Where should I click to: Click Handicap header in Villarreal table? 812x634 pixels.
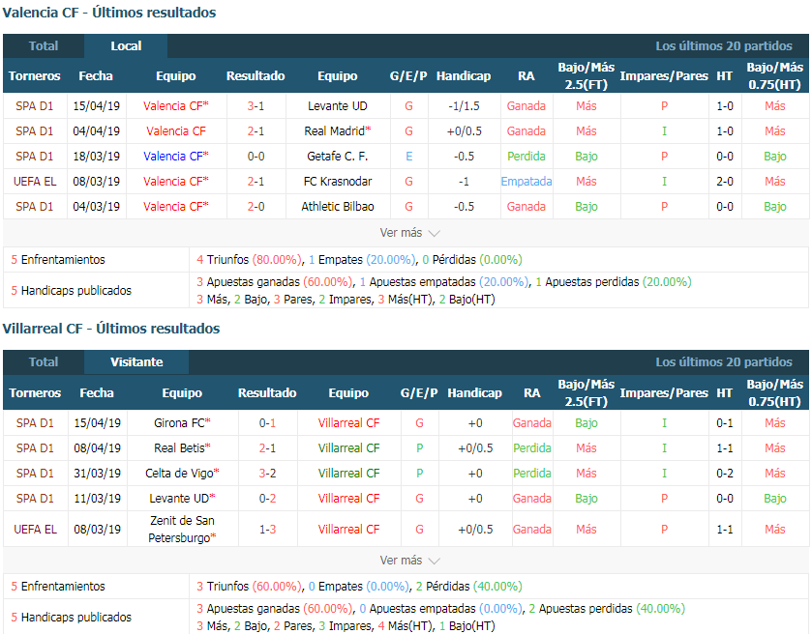[x=474, y=393]
